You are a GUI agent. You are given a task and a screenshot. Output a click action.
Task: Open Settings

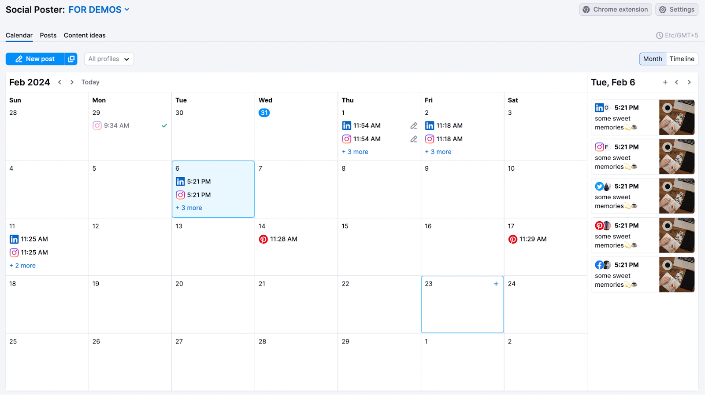tap(676, 10)
